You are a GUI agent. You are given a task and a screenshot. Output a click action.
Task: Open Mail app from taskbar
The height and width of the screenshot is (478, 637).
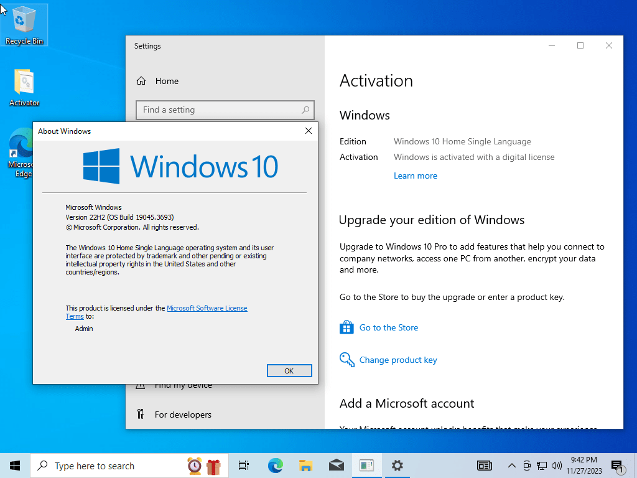click(x=337, y=466)
